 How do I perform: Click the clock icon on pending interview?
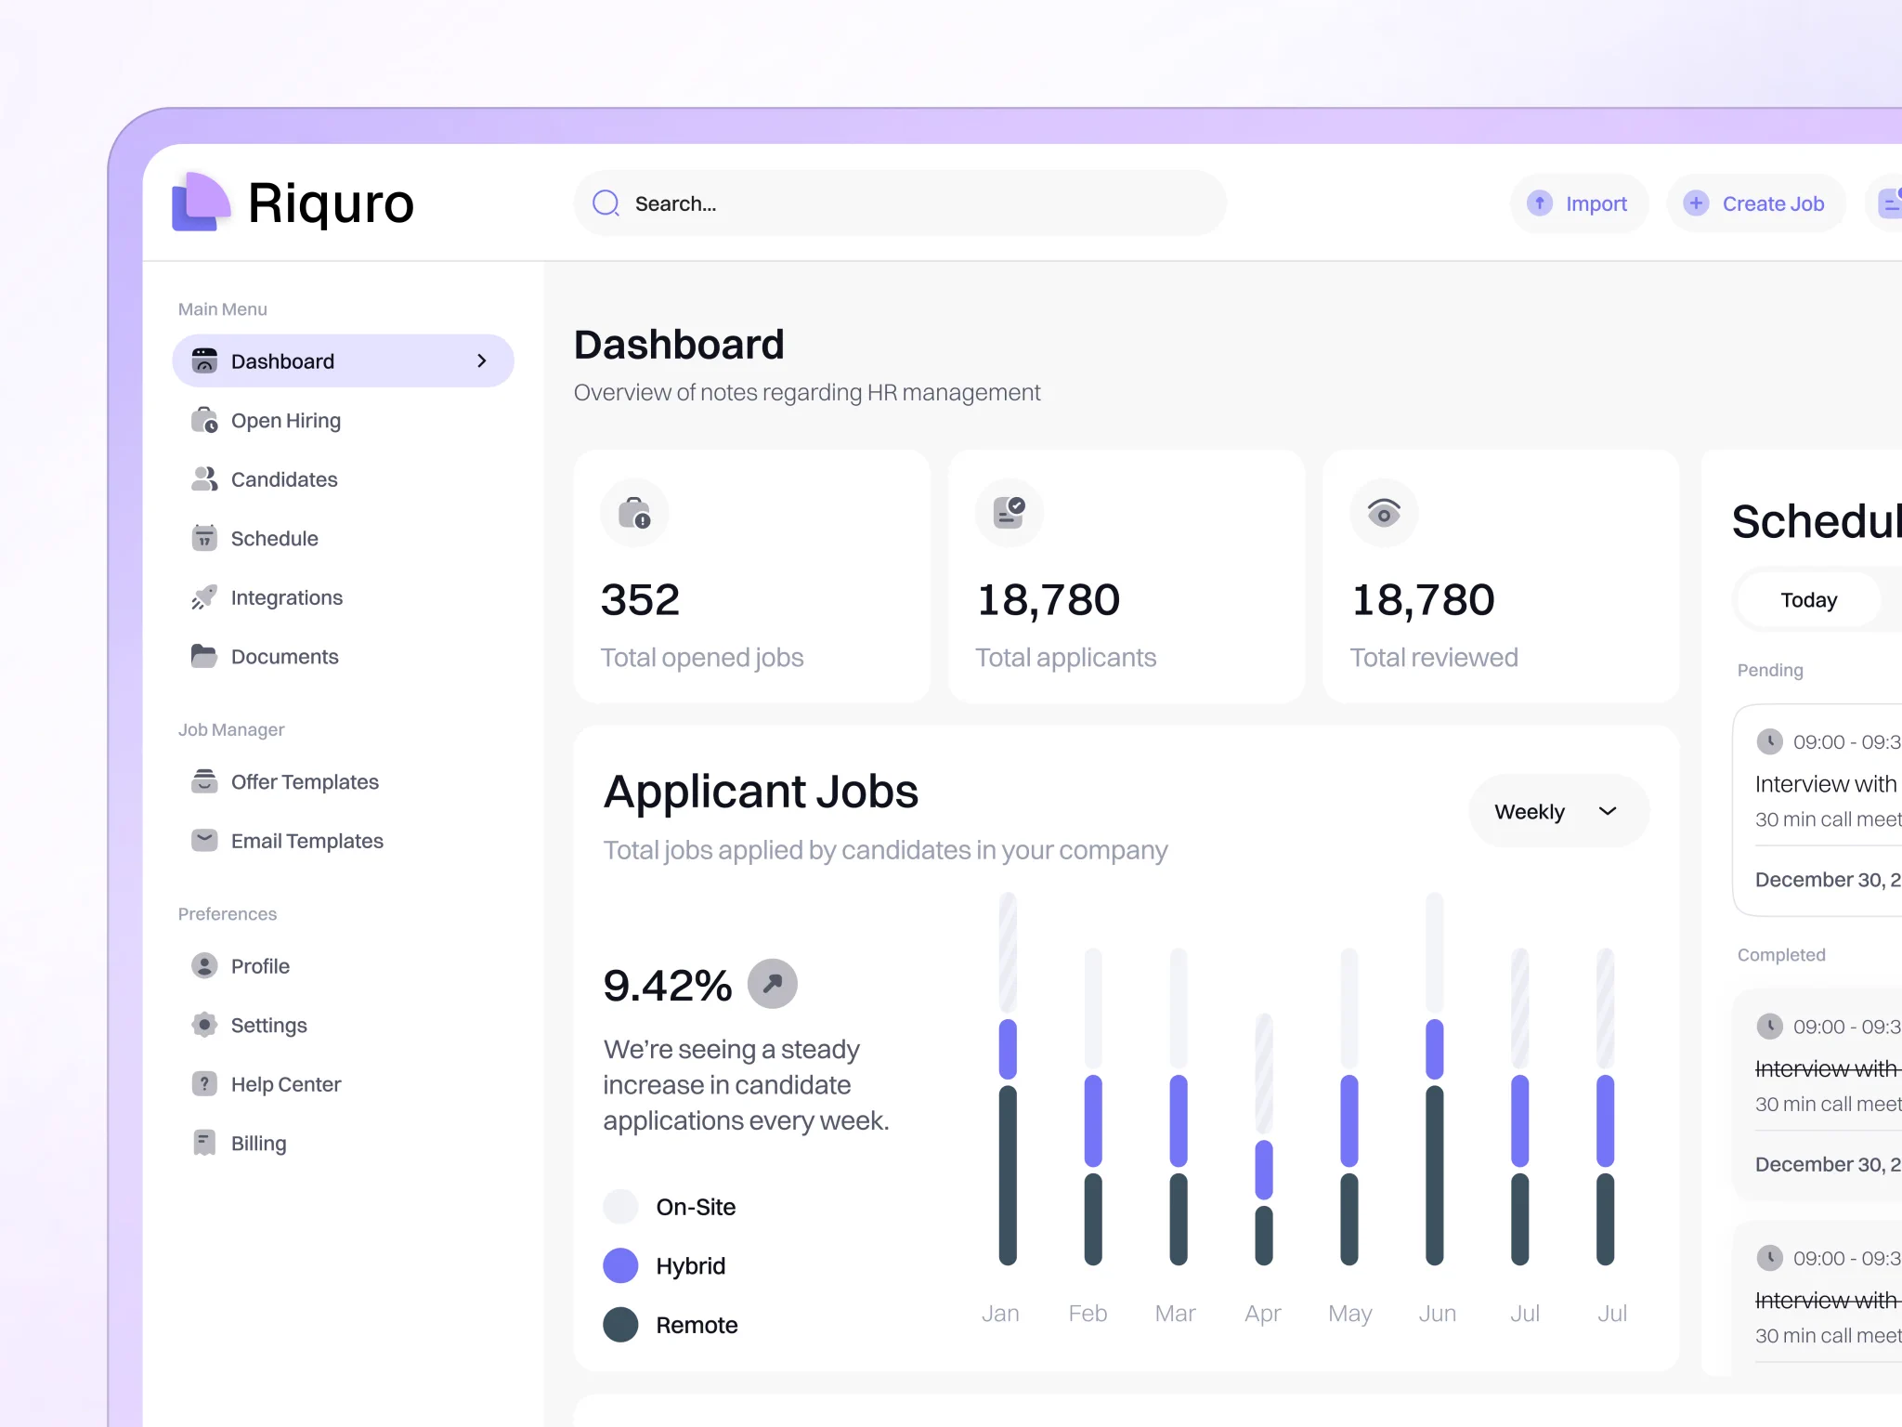[1769, 741]
